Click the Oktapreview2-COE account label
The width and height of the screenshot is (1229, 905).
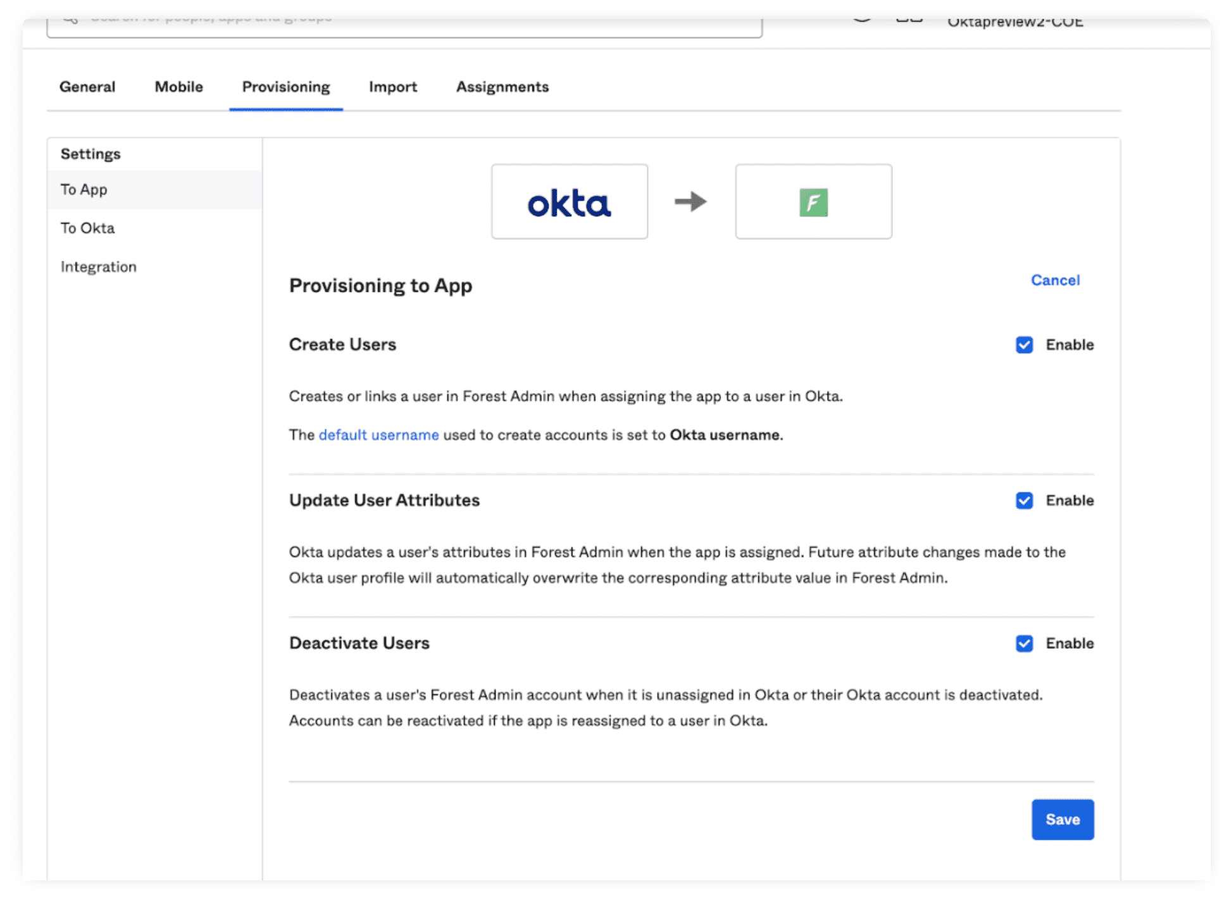pos(1015,23)
